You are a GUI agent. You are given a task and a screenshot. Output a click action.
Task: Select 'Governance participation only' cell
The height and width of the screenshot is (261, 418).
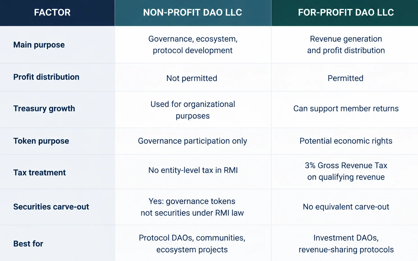193,141
